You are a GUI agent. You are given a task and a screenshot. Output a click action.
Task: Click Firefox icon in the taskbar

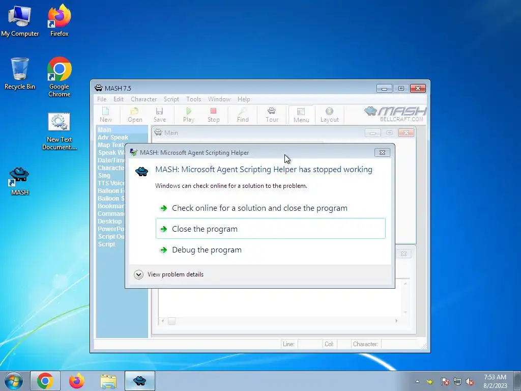76,381
